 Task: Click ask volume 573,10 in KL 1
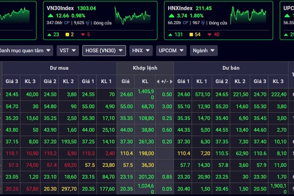pyautogui.click(x=203, y=95)
